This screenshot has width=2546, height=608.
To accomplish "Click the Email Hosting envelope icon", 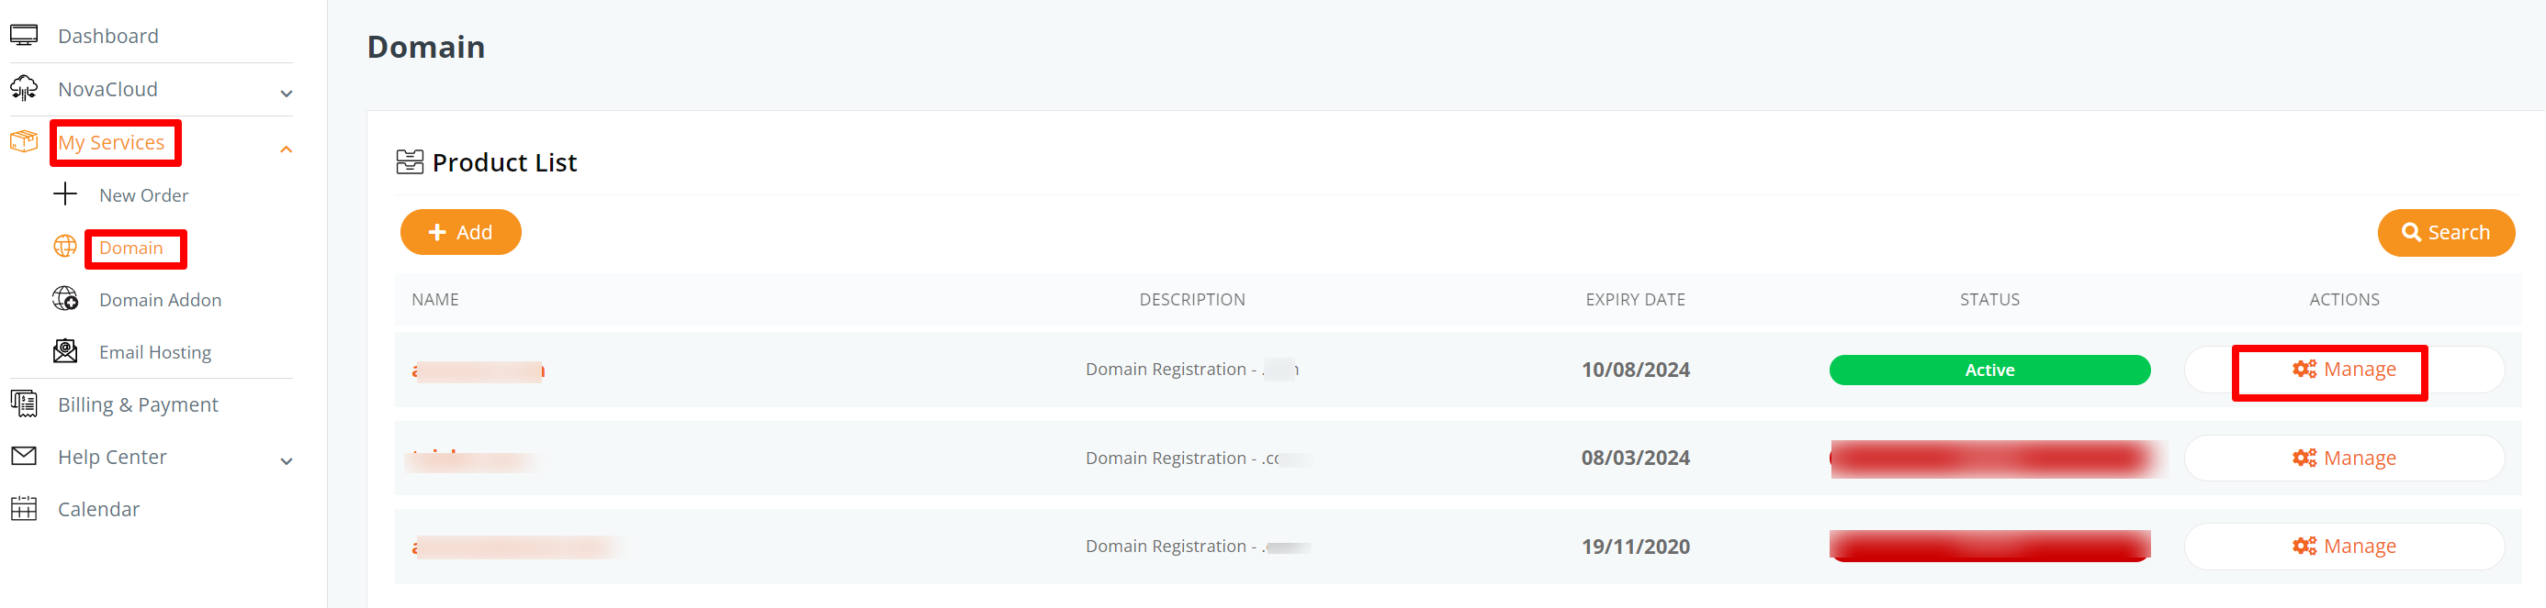I will 65,351.
